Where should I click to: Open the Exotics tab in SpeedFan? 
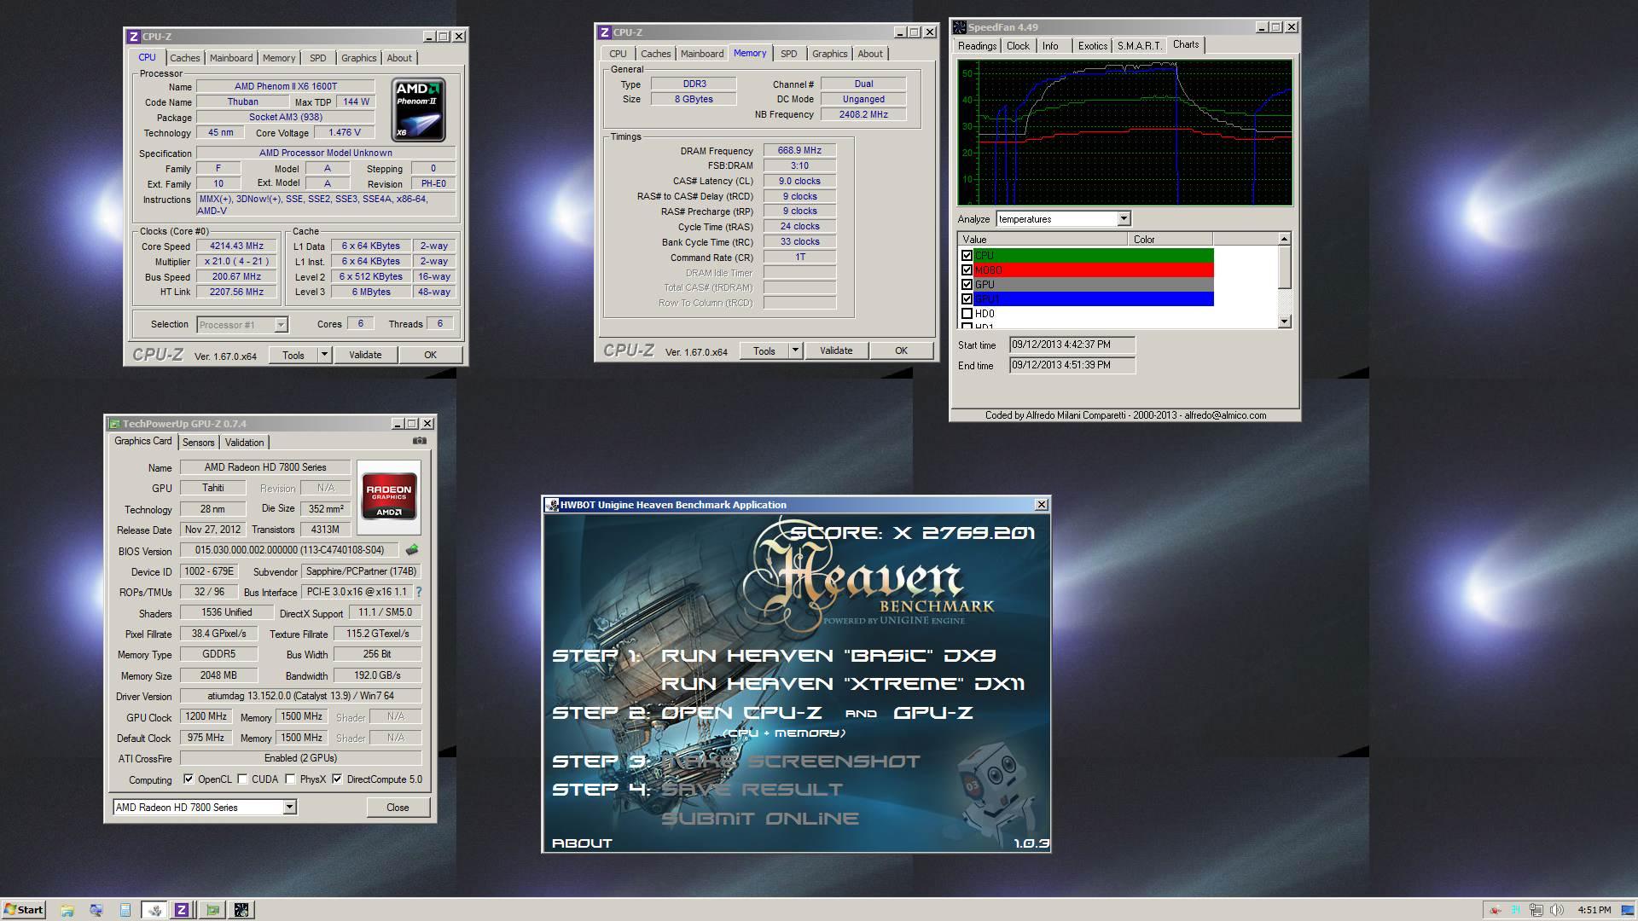pyautogui.click(x=1092, y=46)
